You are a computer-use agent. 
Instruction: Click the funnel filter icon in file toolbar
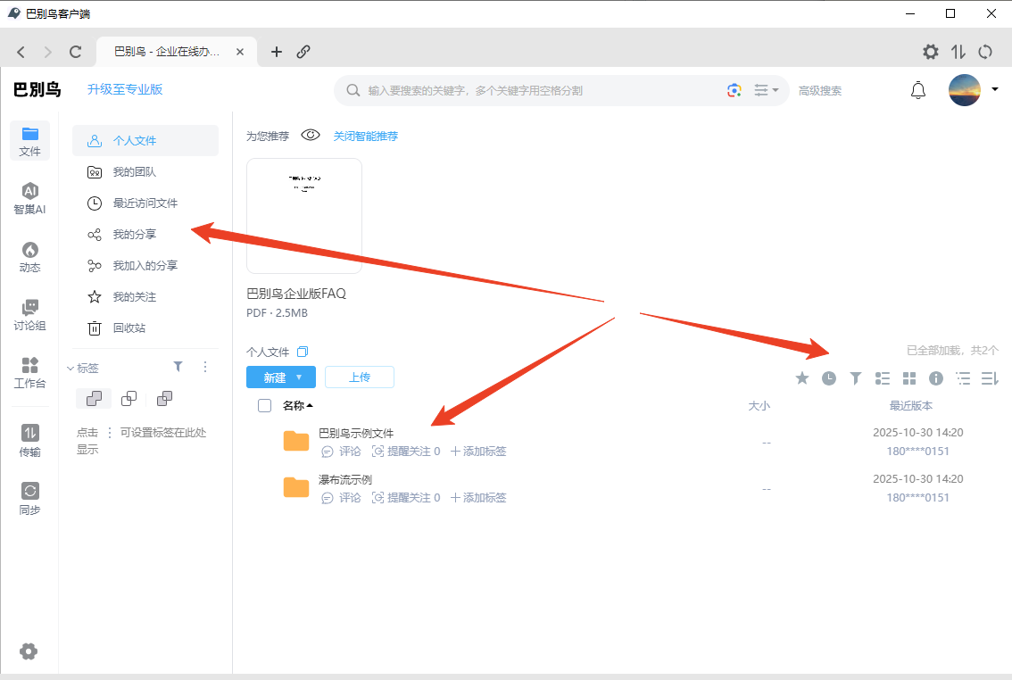(x=855, y=378)
